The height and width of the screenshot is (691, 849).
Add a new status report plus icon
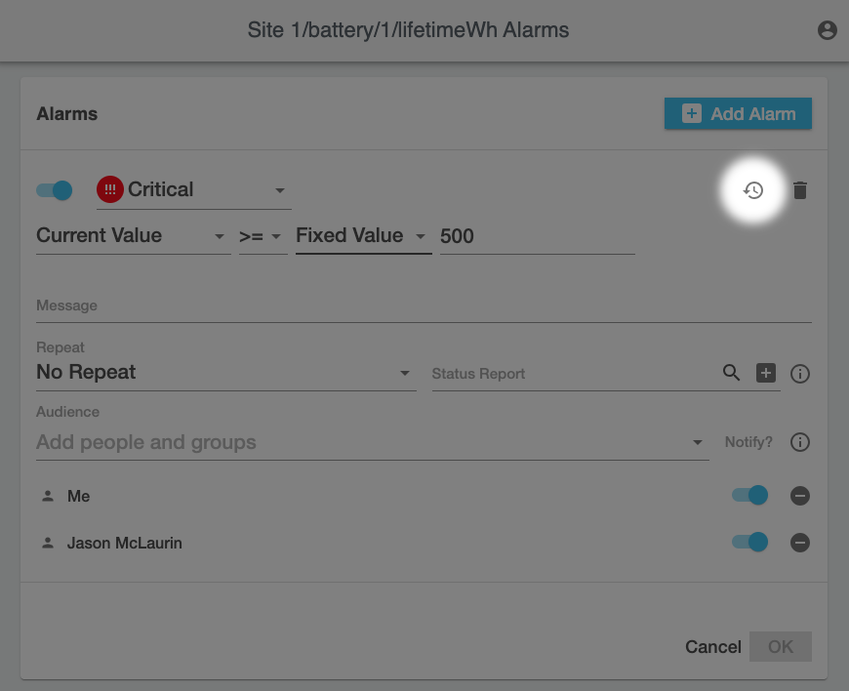[766, 373]
